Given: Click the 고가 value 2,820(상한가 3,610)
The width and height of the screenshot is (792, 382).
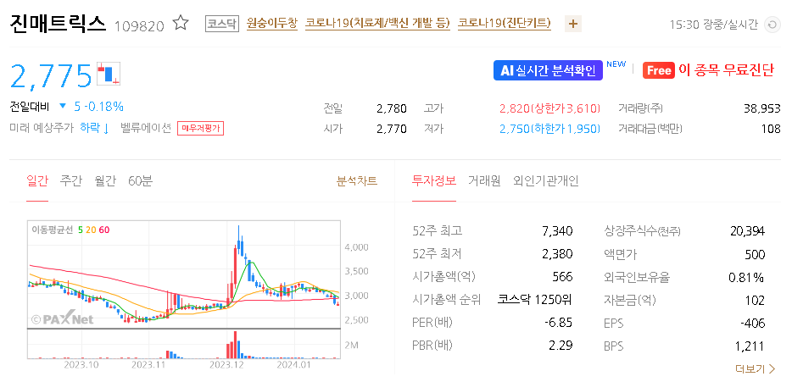Looking at the screenshot, I should click(550, 108).
